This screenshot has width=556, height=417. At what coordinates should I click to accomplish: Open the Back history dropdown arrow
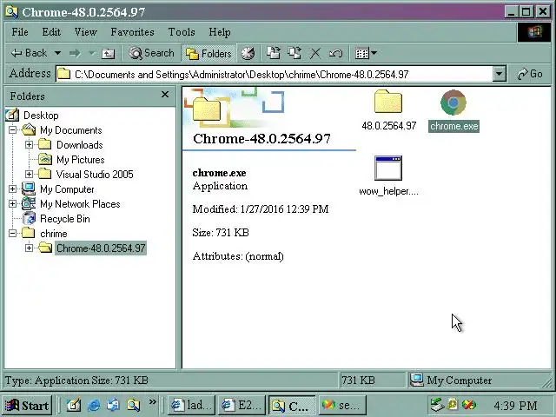[x=57, y=53]
